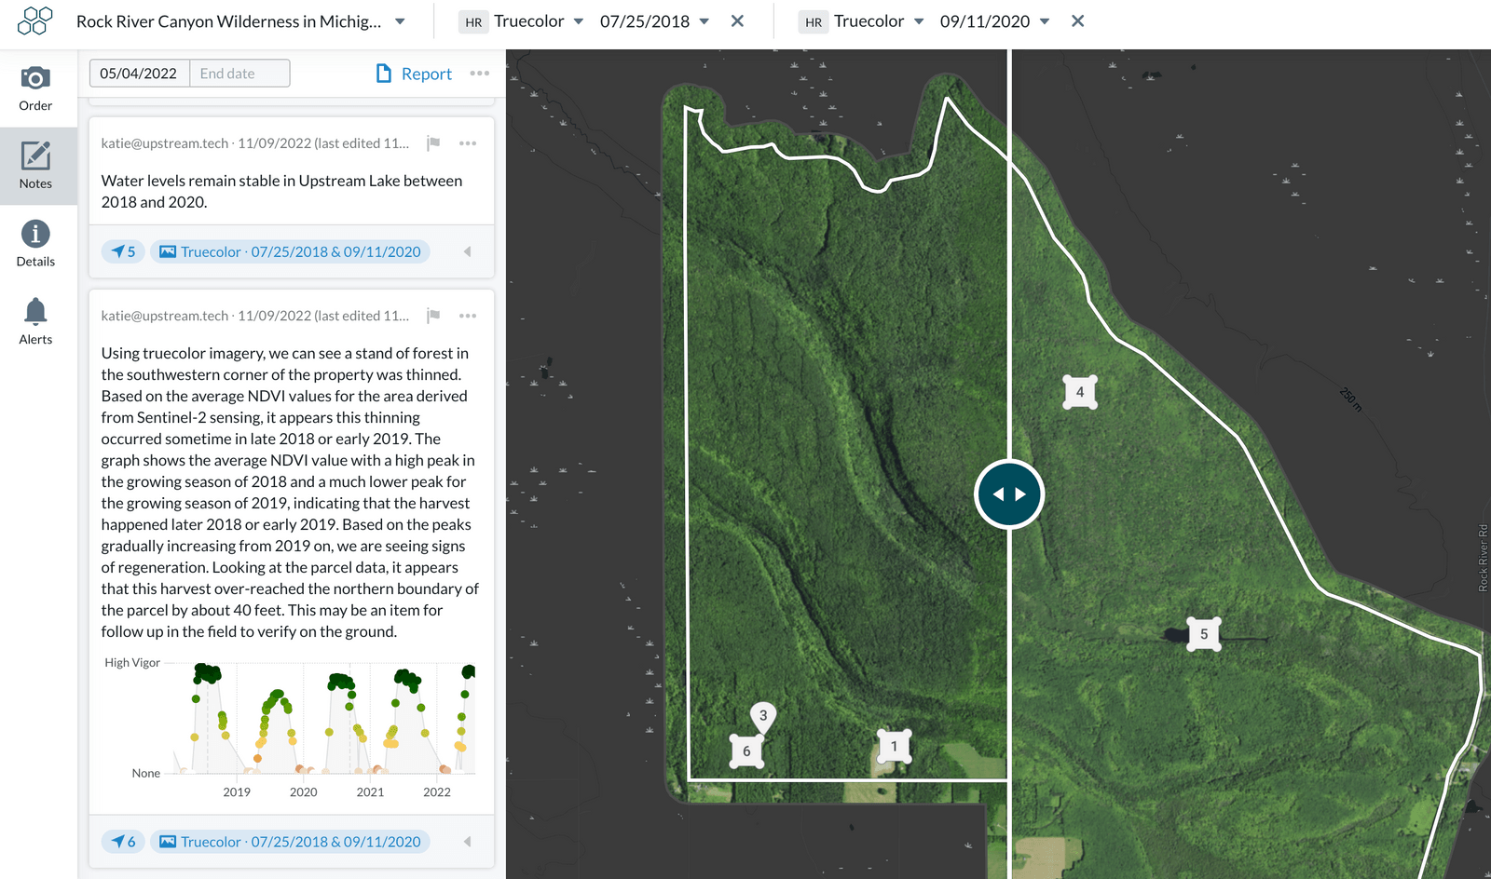
Task: Click location tag 5 on Water levels note
Action: [123, 251]
